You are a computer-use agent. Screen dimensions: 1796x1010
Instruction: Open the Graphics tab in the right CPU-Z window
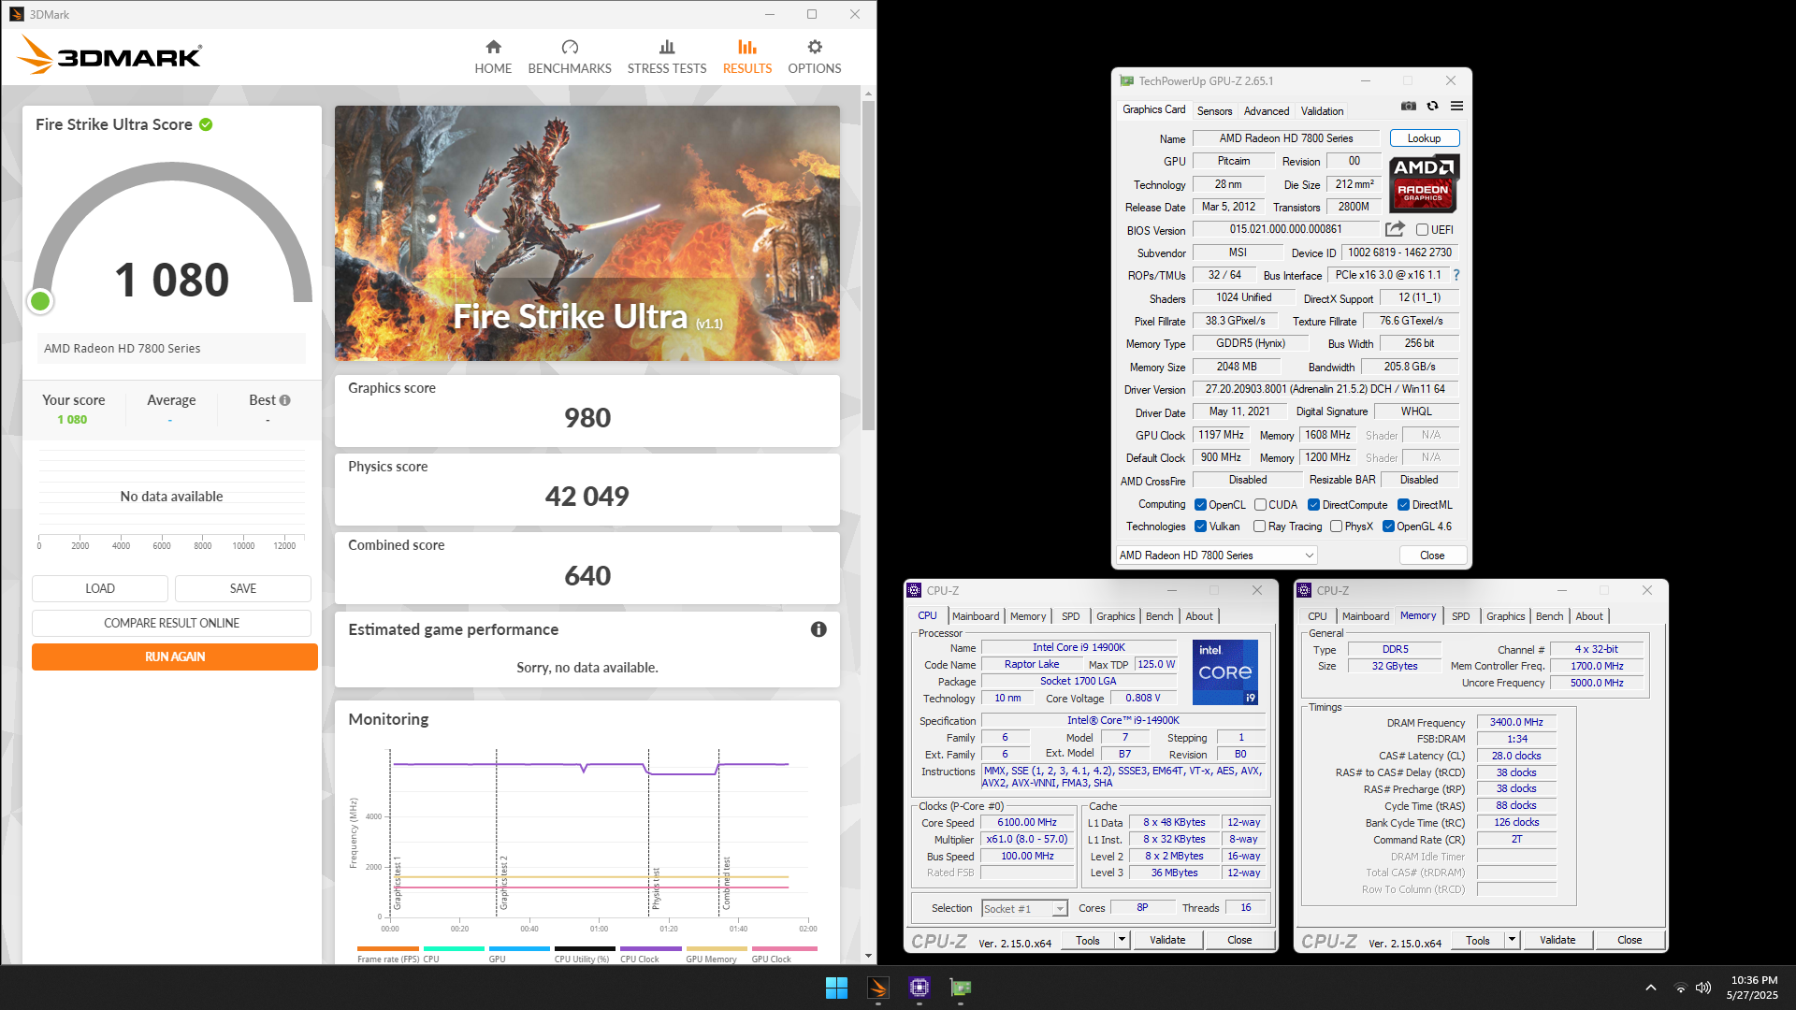click(1505, 616)
